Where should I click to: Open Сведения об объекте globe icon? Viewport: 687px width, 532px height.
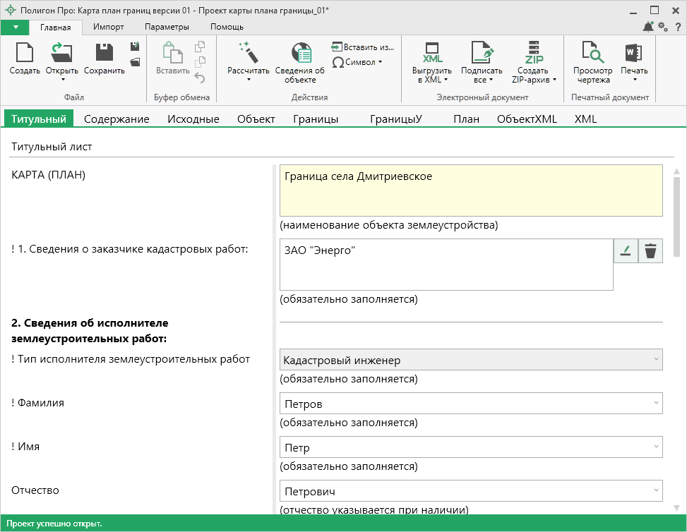point(300,54)
